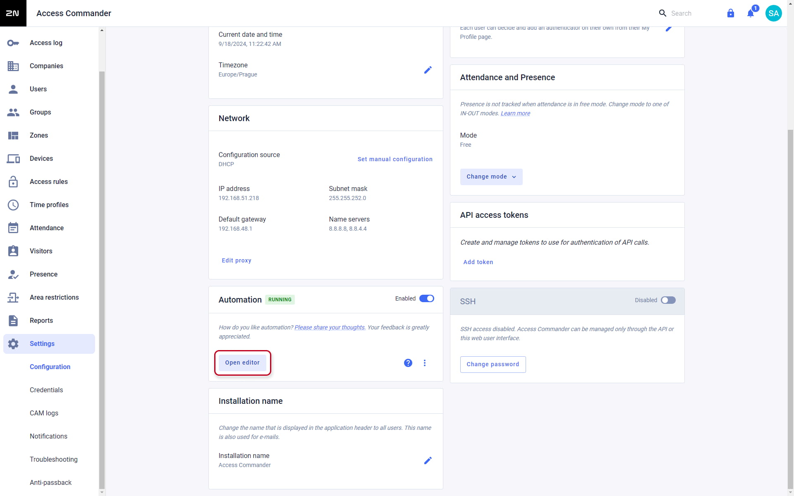This screenshot has width=794, height=496.
Task: Click the Visitors badge icon
Action: point(13,251)
